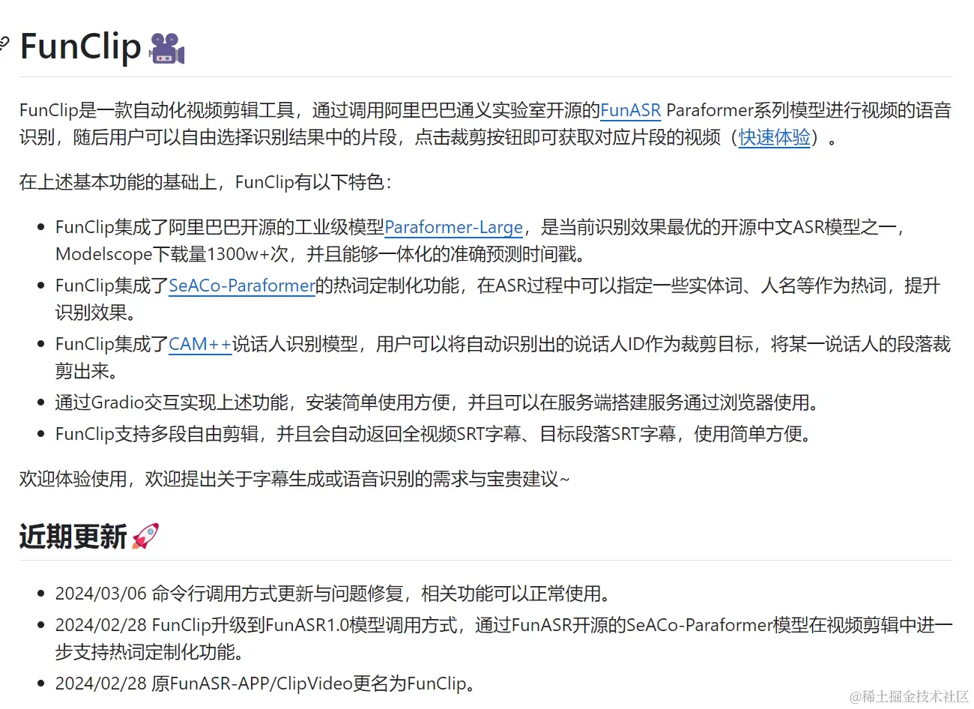Open the FunASR link
Viewport: 974px width, 709px height.
[x=630, y=111]
